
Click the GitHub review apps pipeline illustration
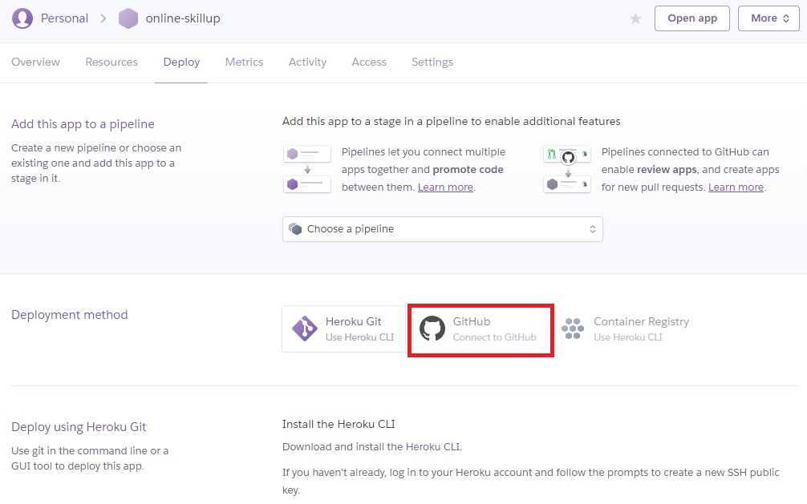click(x=567, y=169)
